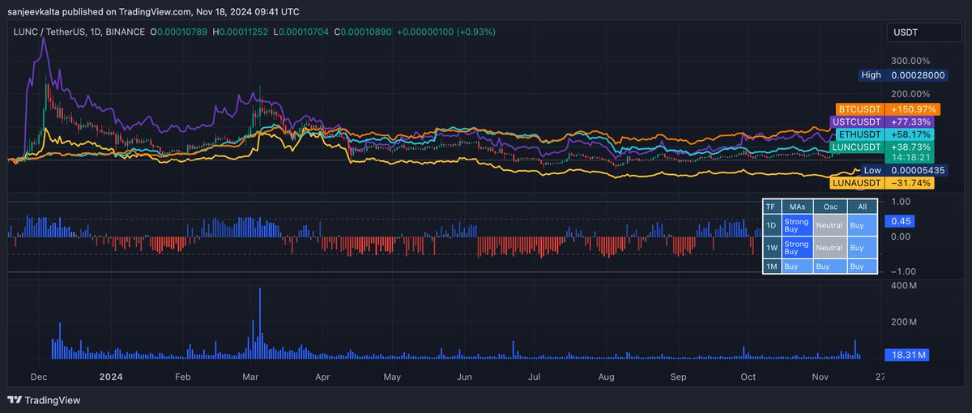Click the Dec label on time axis
This screenshot has width=972, height=413.
39,377
